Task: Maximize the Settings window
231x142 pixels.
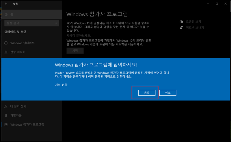Action: [x=217, y=4]
